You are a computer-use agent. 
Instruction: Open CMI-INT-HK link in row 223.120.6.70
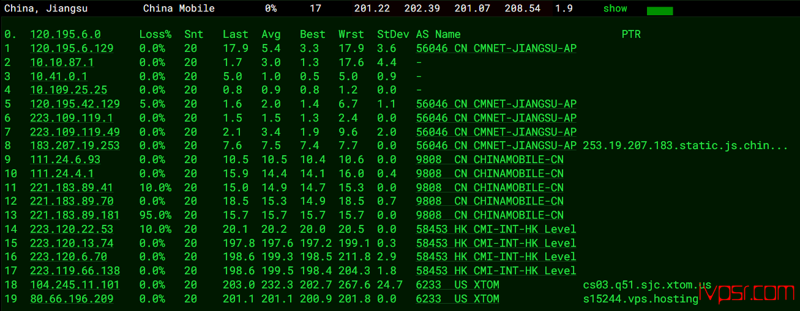point(496,257)
